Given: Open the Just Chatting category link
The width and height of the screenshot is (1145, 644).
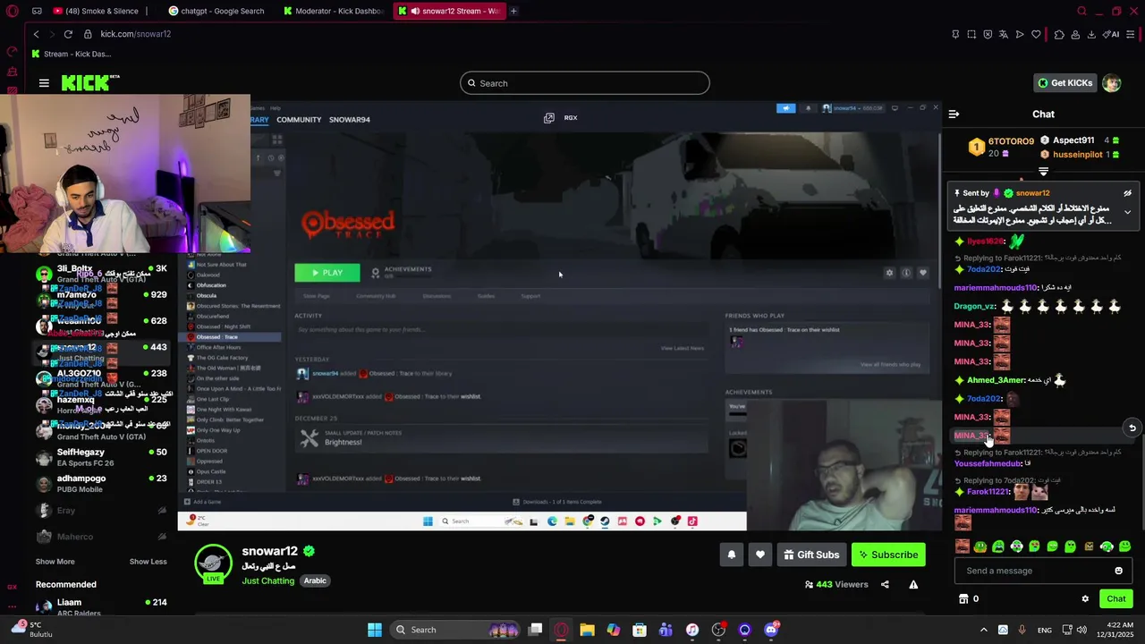Looking at the screenshot, I should click(x=267, y=580).
